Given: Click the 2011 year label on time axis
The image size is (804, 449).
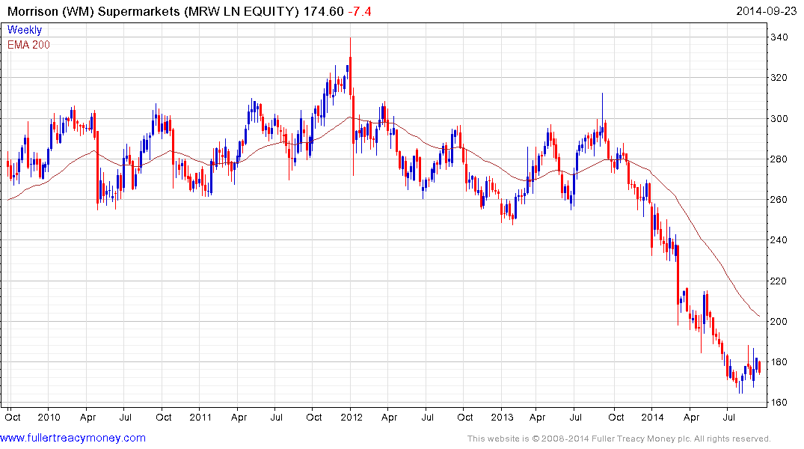Looking at the screenshot, I should pyautogui.click(x=200, y=417).
